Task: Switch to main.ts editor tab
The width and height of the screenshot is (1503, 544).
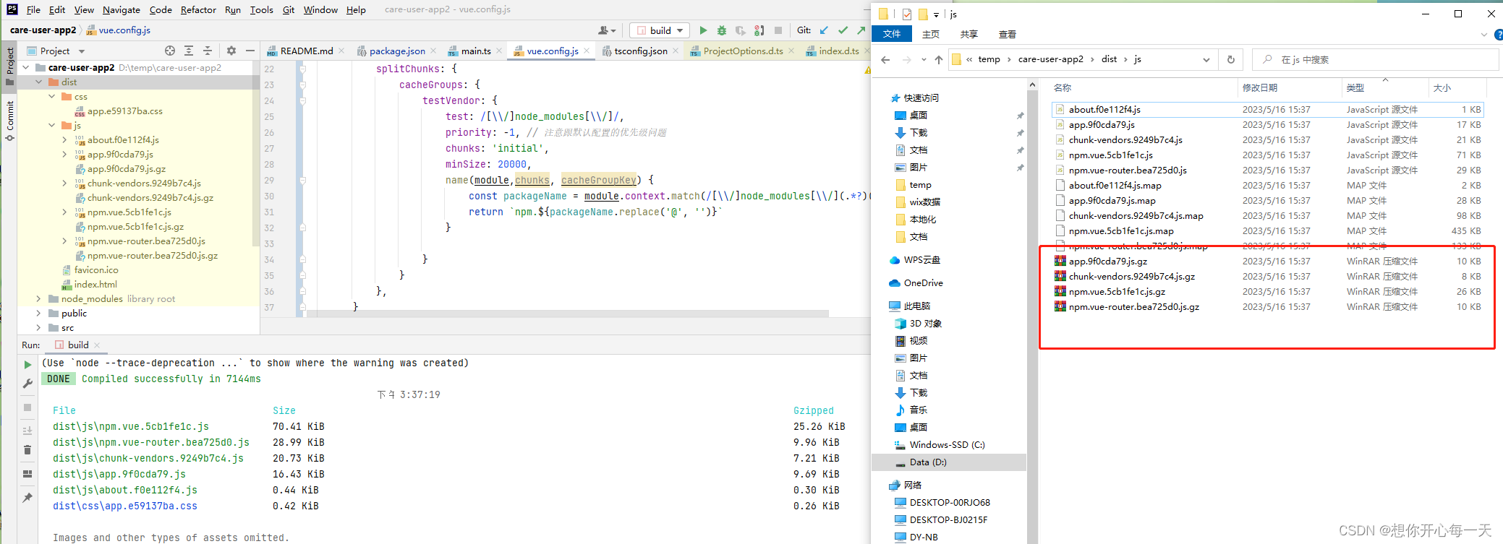Action: [x=476, y=51]
